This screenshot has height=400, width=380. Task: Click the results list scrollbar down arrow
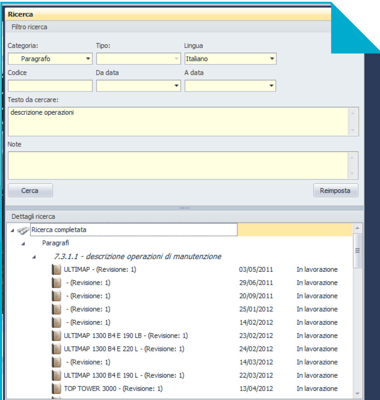tap(357, 393)
